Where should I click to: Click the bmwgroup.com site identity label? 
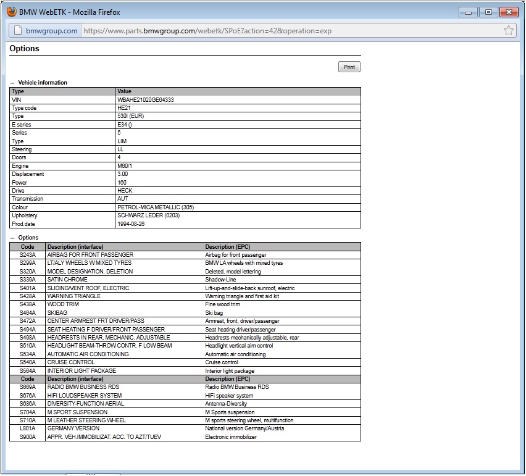pos(52,30)
